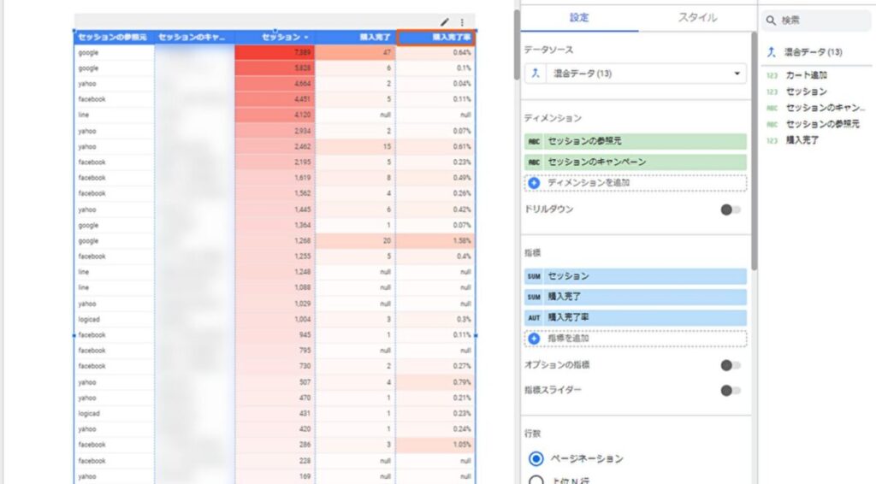The width and height of the screenshot is (876, 484).
Task: Click the カート追加 field in data panel
Action: pos(807,75)
